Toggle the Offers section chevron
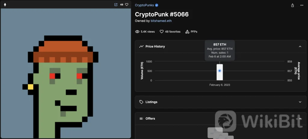 300,119
